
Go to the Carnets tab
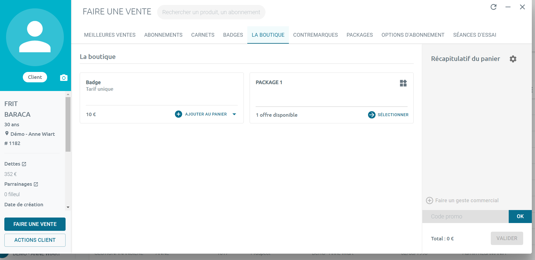pos(203,35)
